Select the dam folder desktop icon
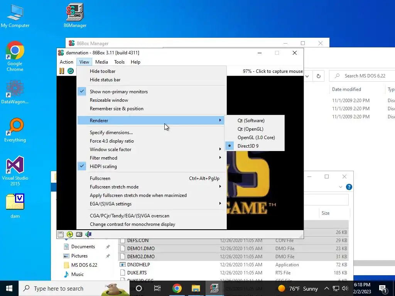Image resolution: width=395 pixels, height=296 pixels. tap(15, 206)
